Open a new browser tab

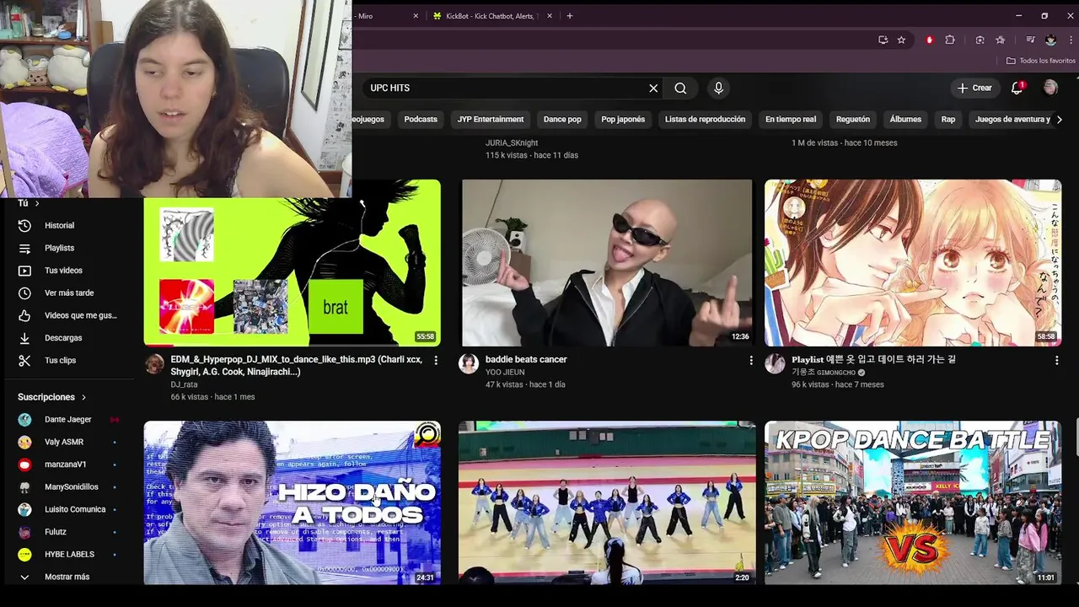click(570, 16)
